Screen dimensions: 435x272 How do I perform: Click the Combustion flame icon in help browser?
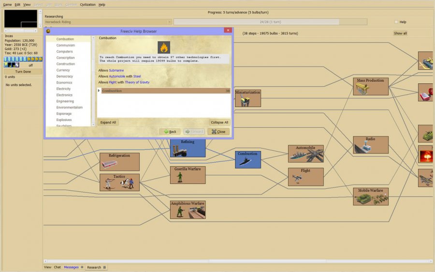coord(164,47)
